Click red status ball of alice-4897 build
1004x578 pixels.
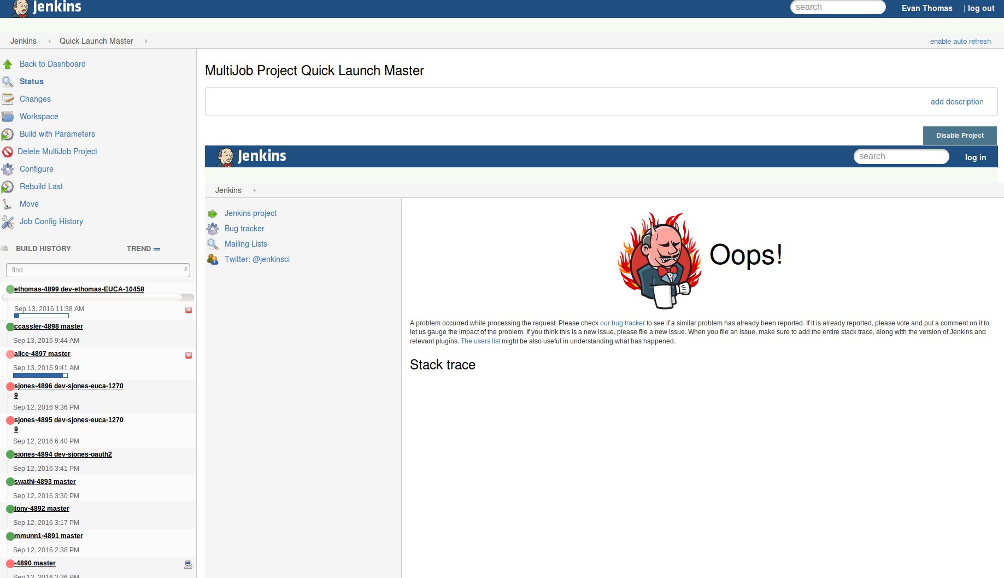[x=10, y=354]
